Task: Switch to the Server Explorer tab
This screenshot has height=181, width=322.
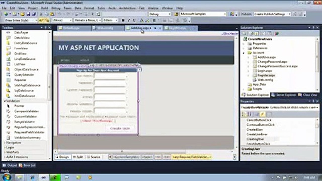Action: (x=284, y=95)
